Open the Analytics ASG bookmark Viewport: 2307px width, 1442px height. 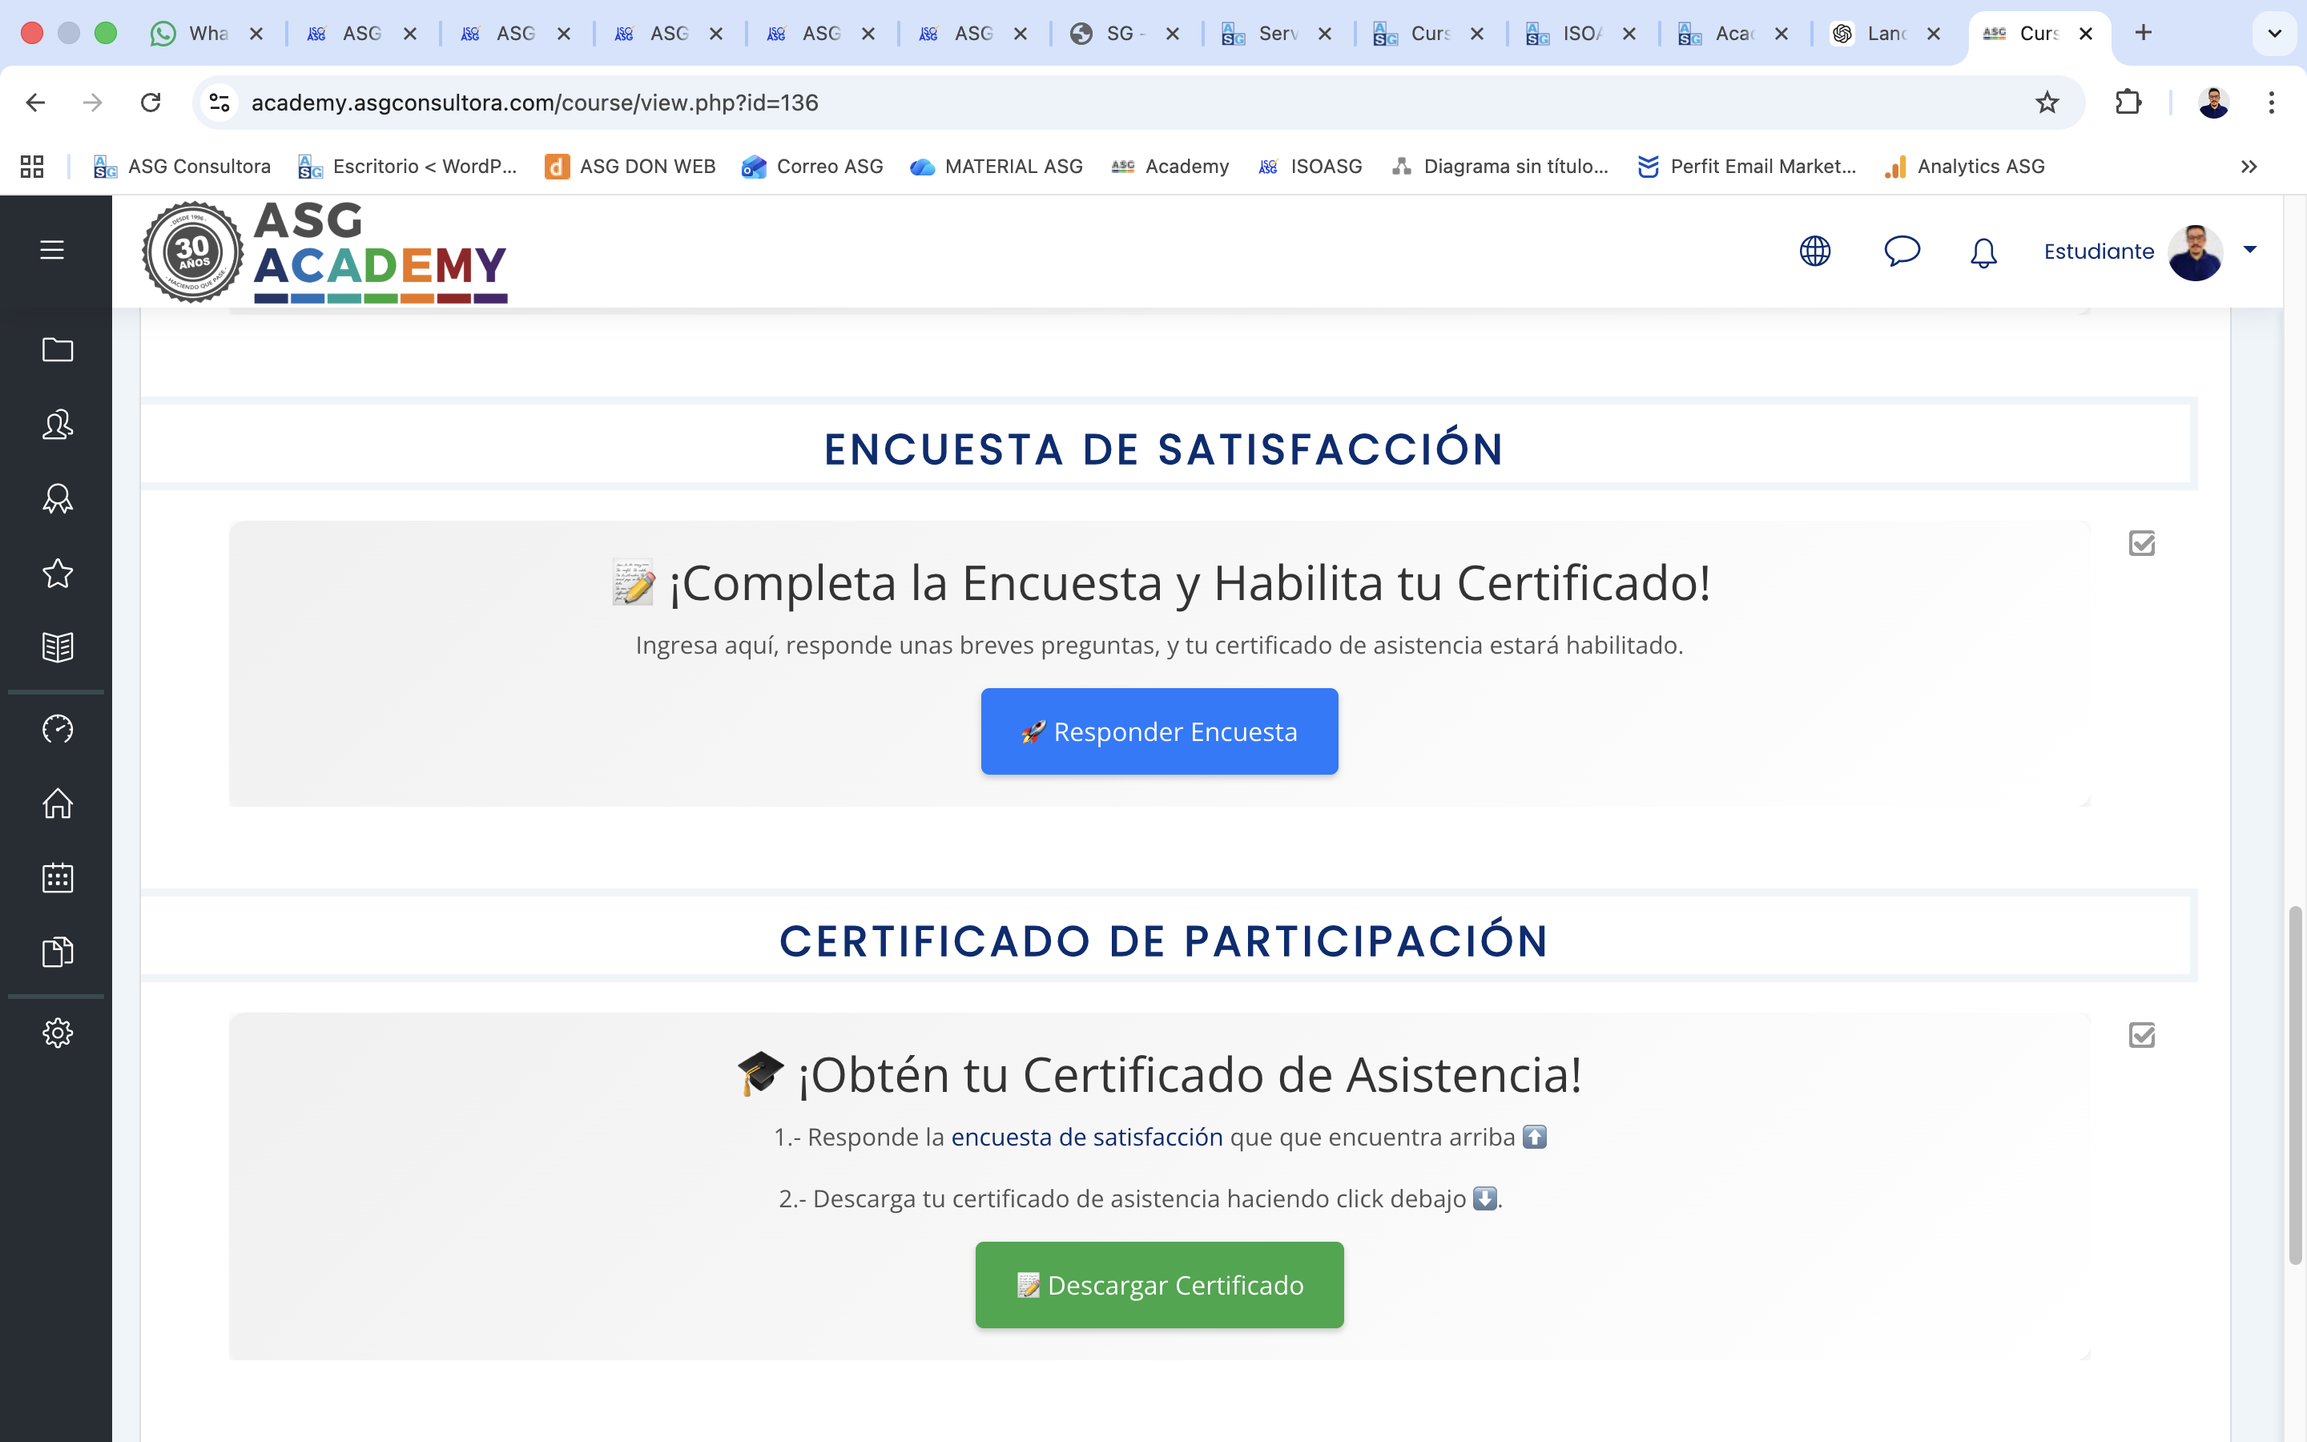1964,166
